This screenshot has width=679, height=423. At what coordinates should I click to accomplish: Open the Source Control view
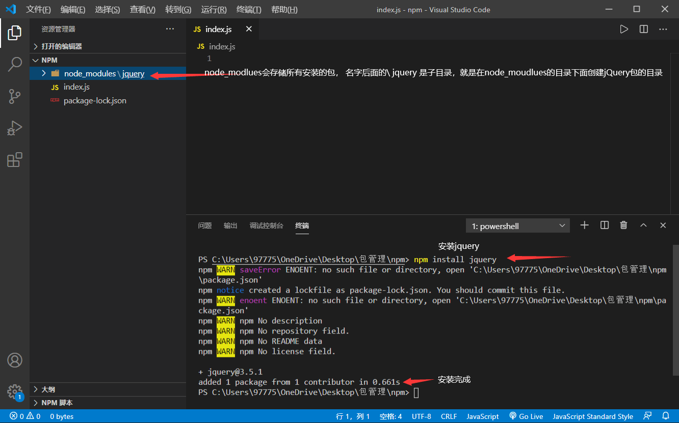[x=14, y=96]
